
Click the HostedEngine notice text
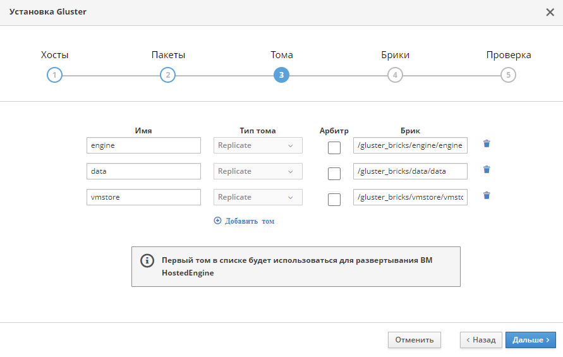(297, 267)
